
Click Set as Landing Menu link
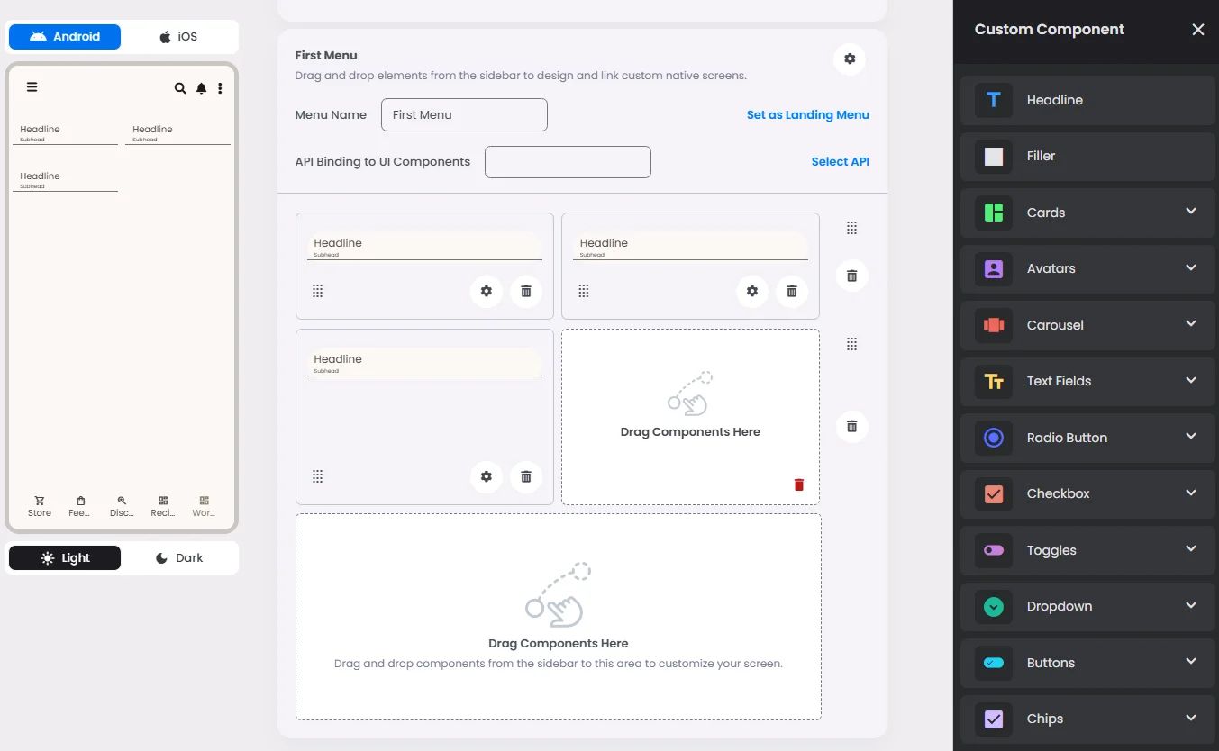[808, 115]
